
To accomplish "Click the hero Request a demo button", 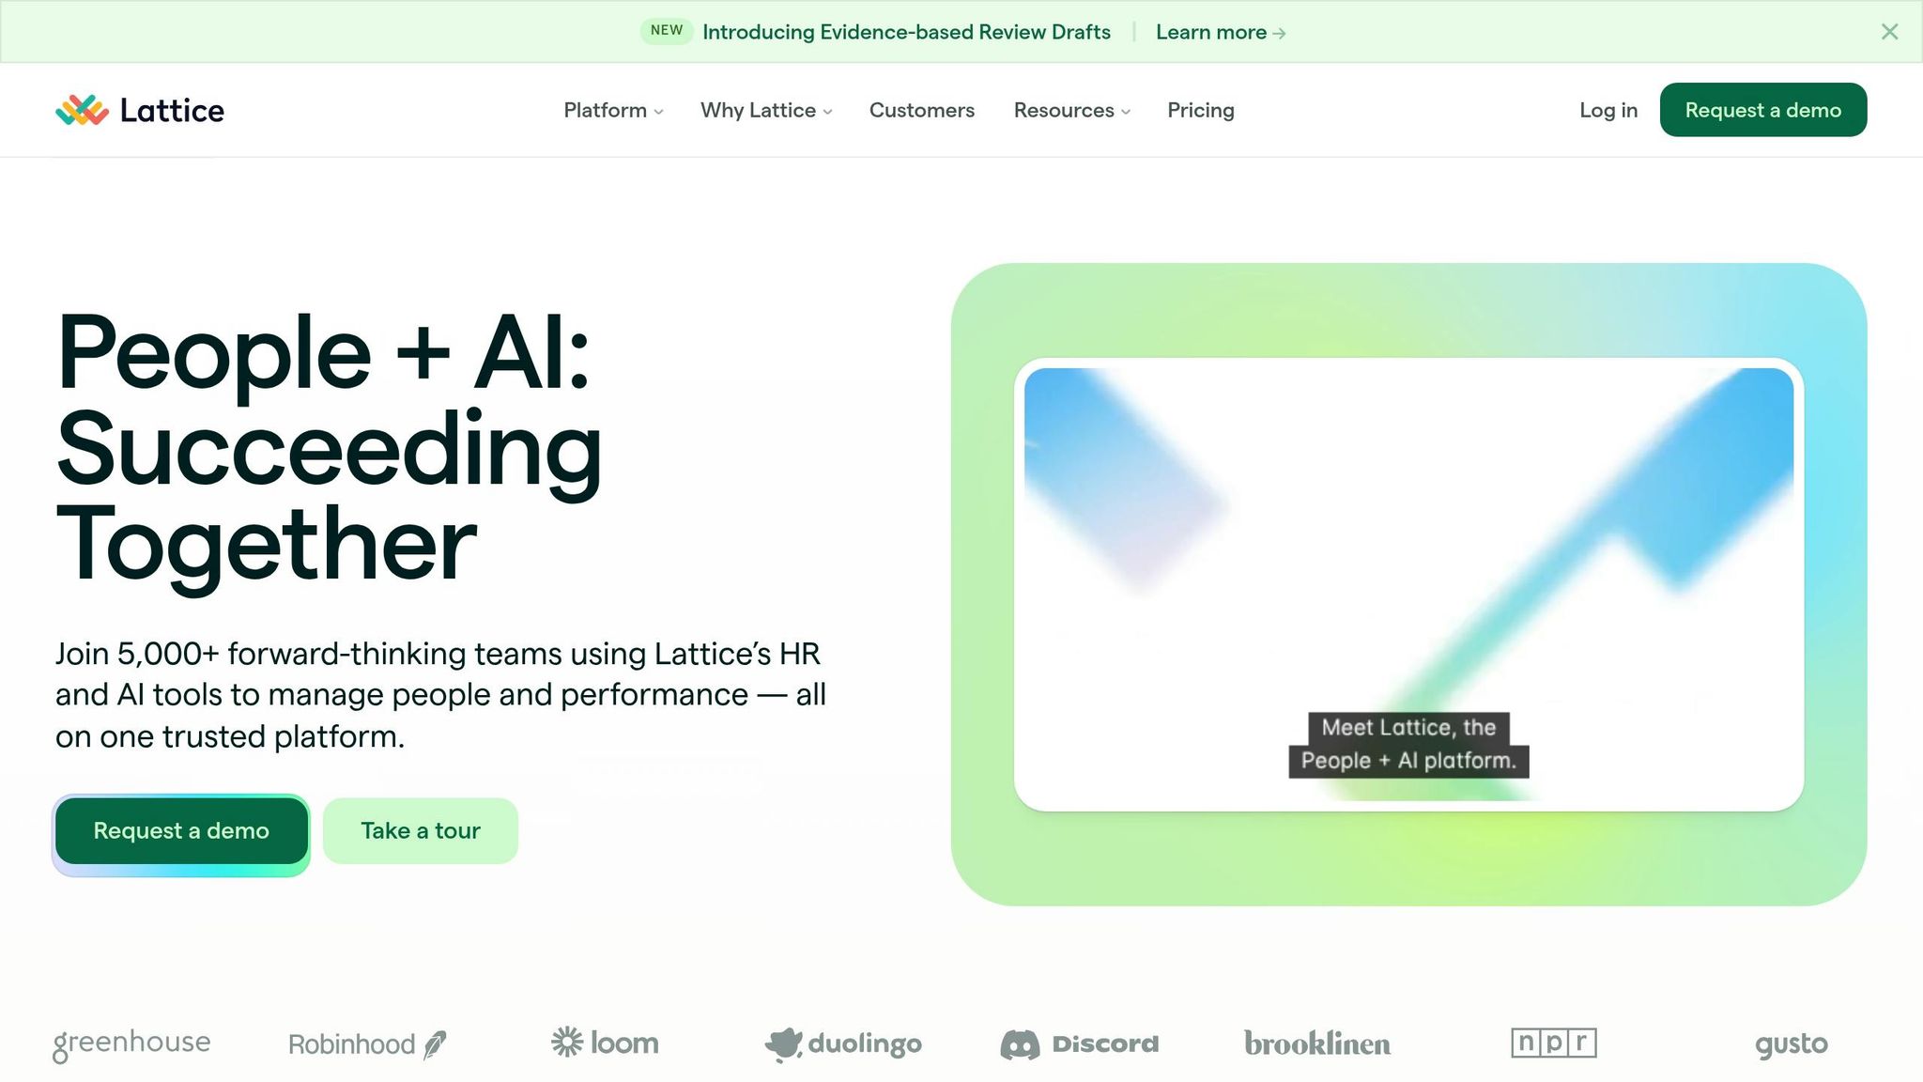I will pos(181,831).
